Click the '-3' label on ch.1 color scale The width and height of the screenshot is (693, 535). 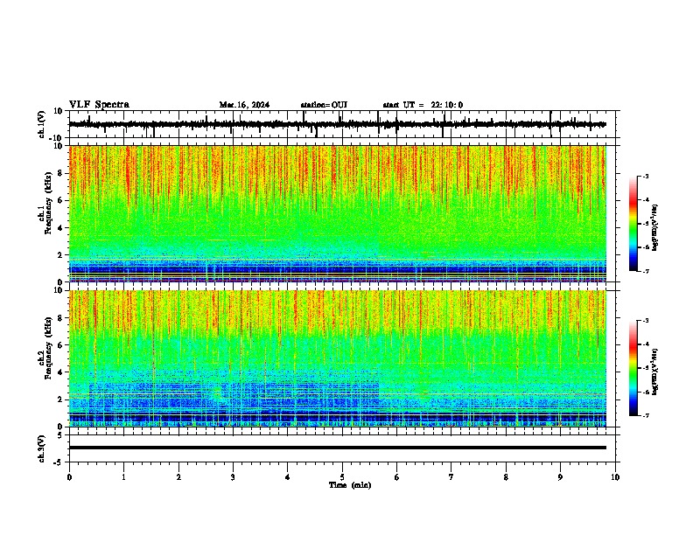pyautogui.click(x=646, y=177)
